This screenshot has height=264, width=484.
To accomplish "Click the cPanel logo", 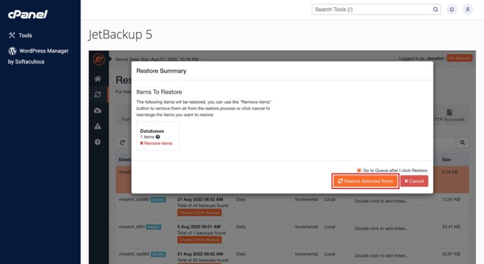I will pos(28,14).
